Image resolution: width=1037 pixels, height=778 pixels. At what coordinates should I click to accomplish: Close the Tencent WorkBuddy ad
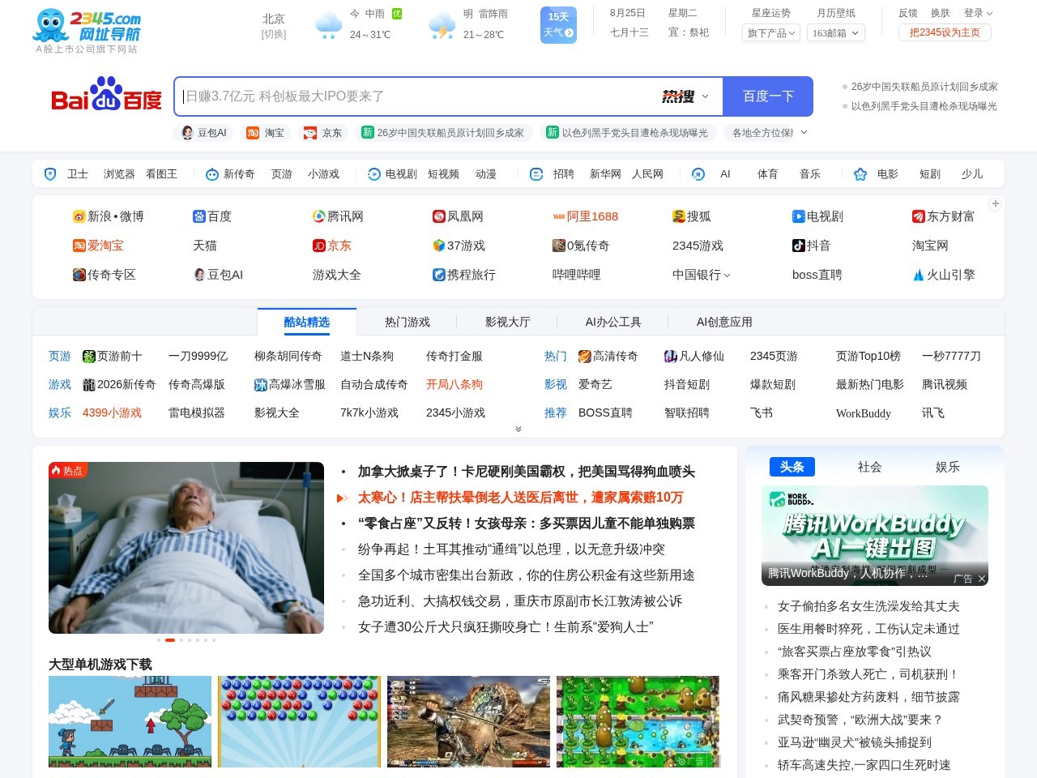(x=982, y=579)
